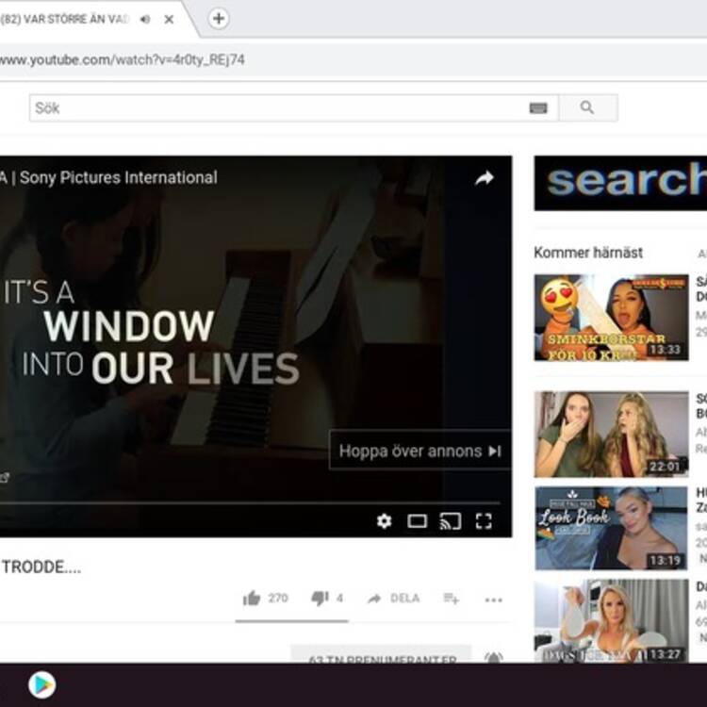
Task: Click the magnifier search button
Action: (588, 108)
